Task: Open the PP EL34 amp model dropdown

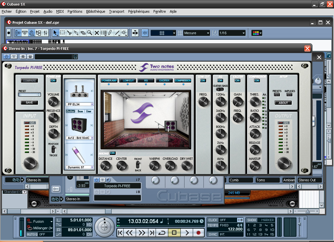Action: 80,104
